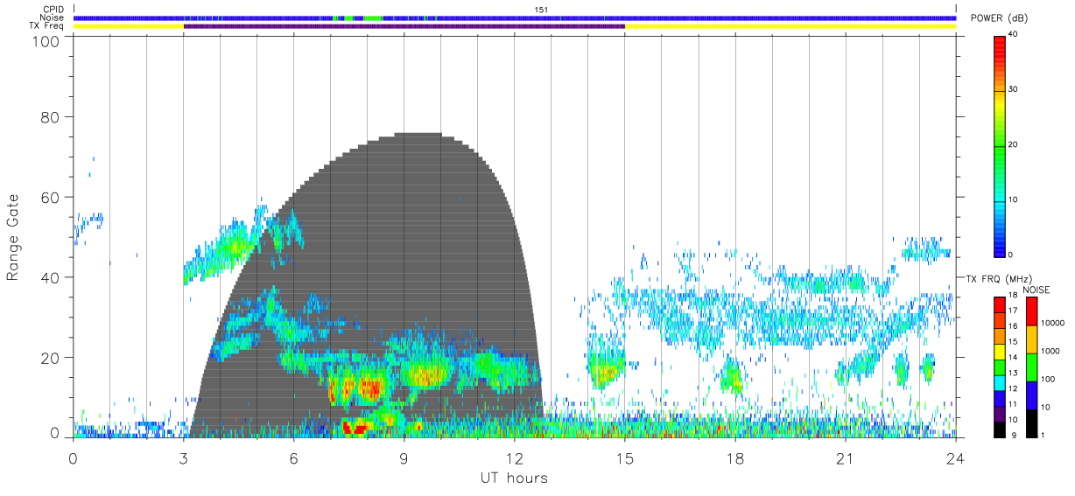The image size is (1075, 496).
Task: Click the NOISE colorbar
Action: click(1031, 367)
